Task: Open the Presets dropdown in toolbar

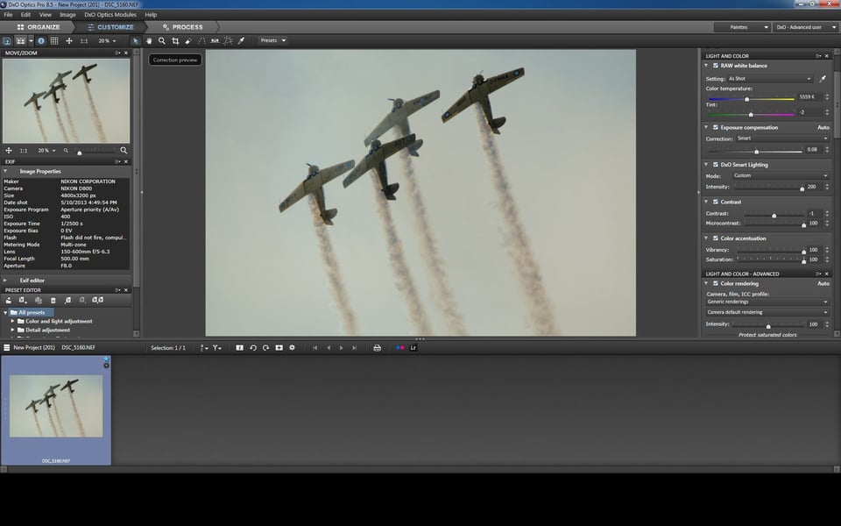Action: coord(272,40)
